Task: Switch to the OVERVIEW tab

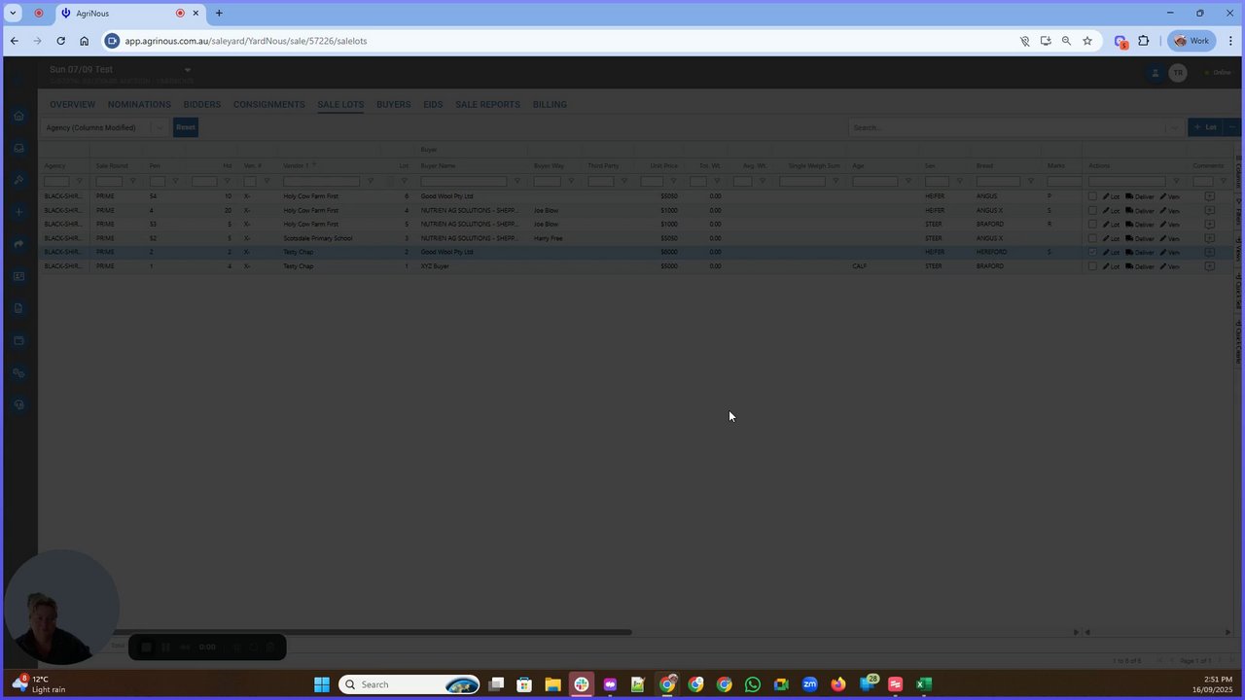Action: 73,104
